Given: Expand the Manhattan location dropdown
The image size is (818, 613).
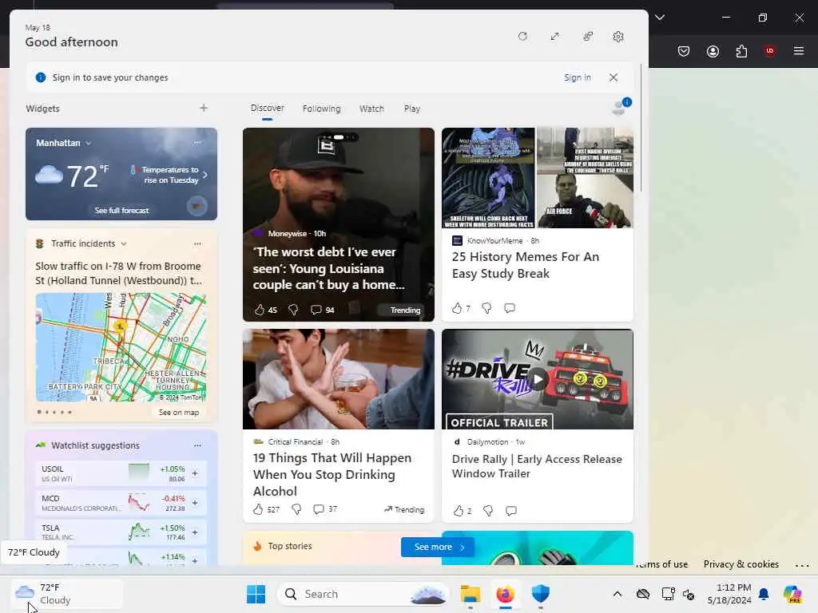Looking at the screenshot, I should tap(88, 143).
